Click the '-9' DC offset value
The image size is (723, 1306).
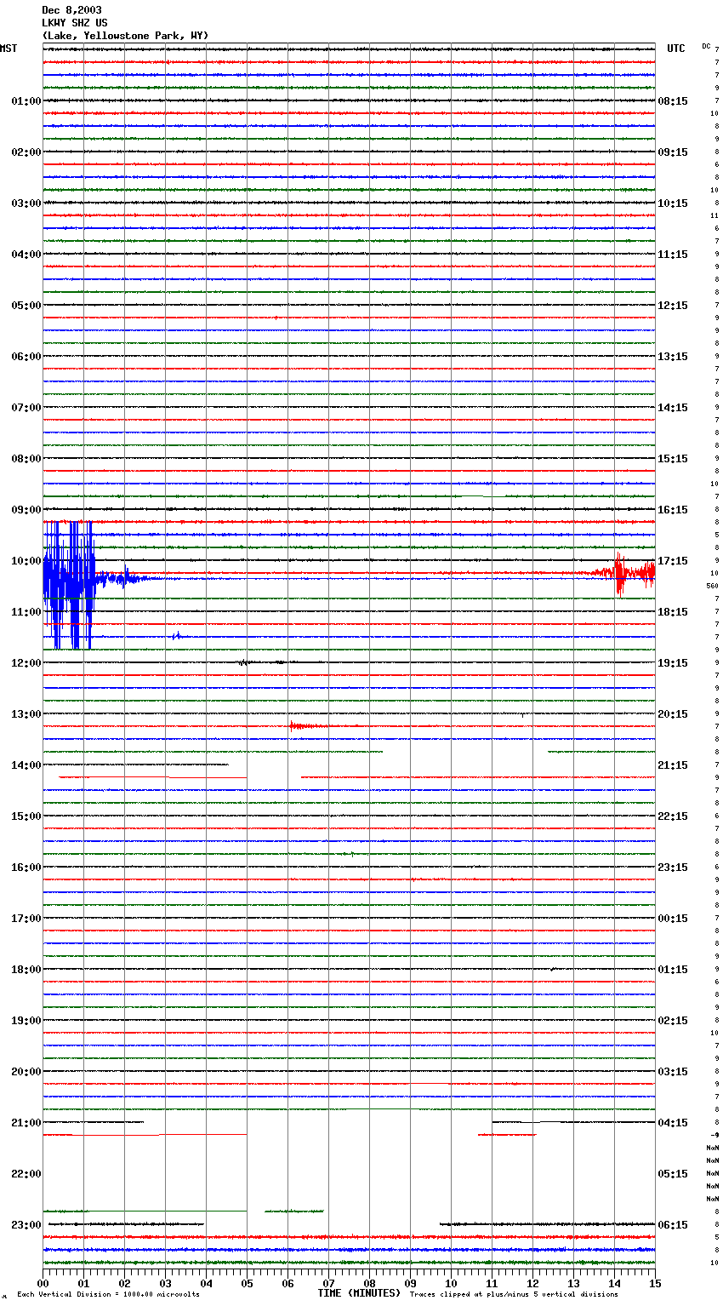(714, 1135)
